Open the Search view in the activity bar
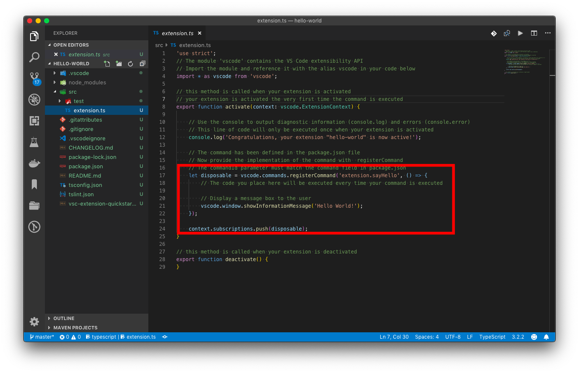 pos(34,57)
